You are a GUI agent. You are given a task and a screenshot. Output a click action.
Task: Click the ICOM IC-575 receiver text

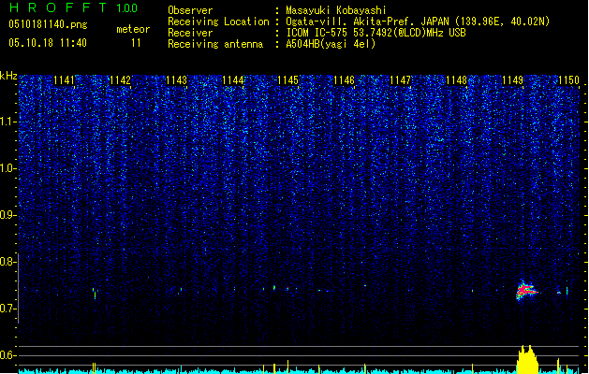375,33
